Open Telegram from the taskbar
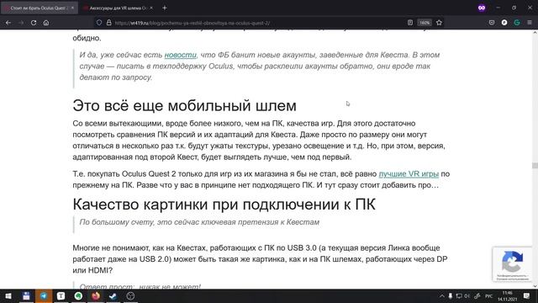The width and height of the screenshot is (538, 303). click(44, 295)
